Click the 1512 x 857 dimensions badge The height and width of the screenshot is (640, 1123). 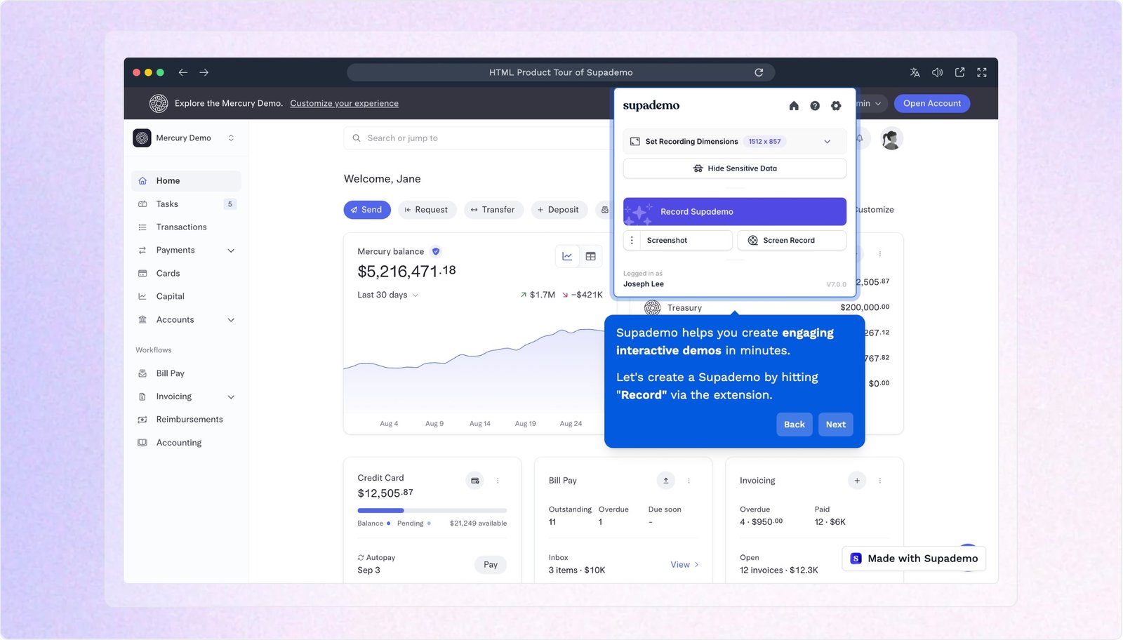click(x=764, y=142)
